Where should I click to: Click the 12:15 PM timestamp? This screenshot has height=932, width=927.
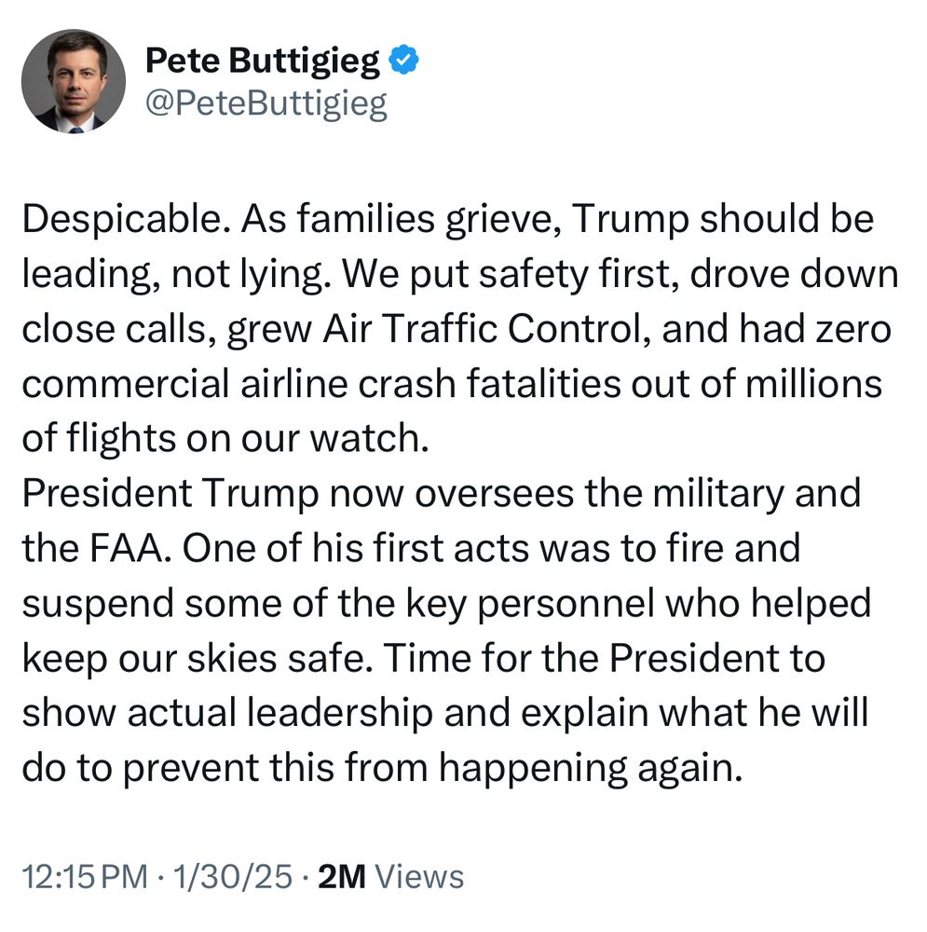click(x=84, y=876)
